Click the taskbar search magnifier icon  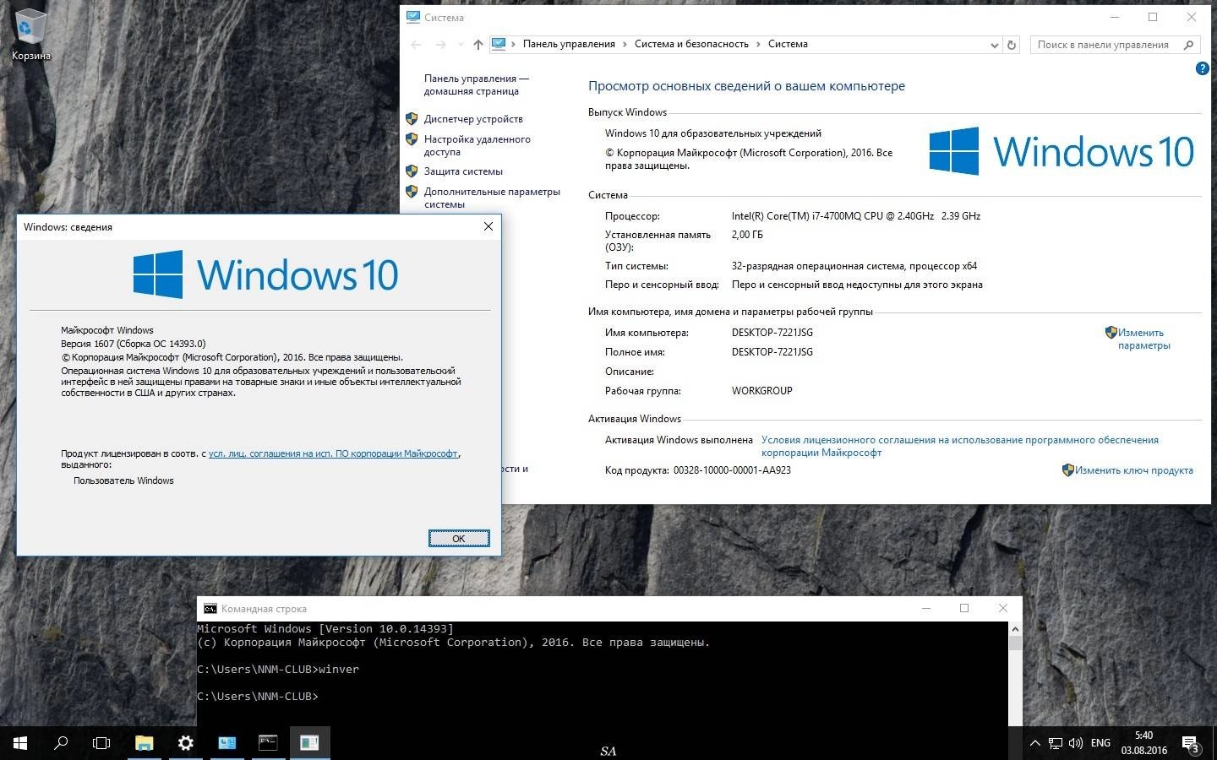point(61,743)
